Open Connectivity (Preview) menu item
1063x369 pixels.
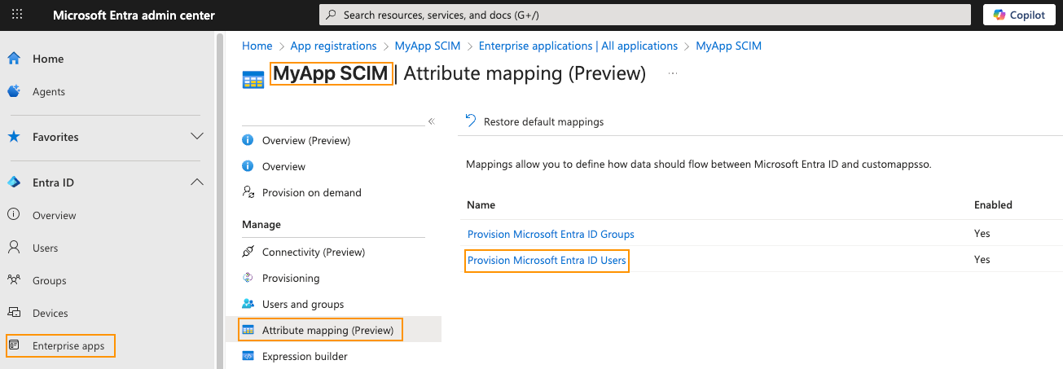tap(314, 252)
